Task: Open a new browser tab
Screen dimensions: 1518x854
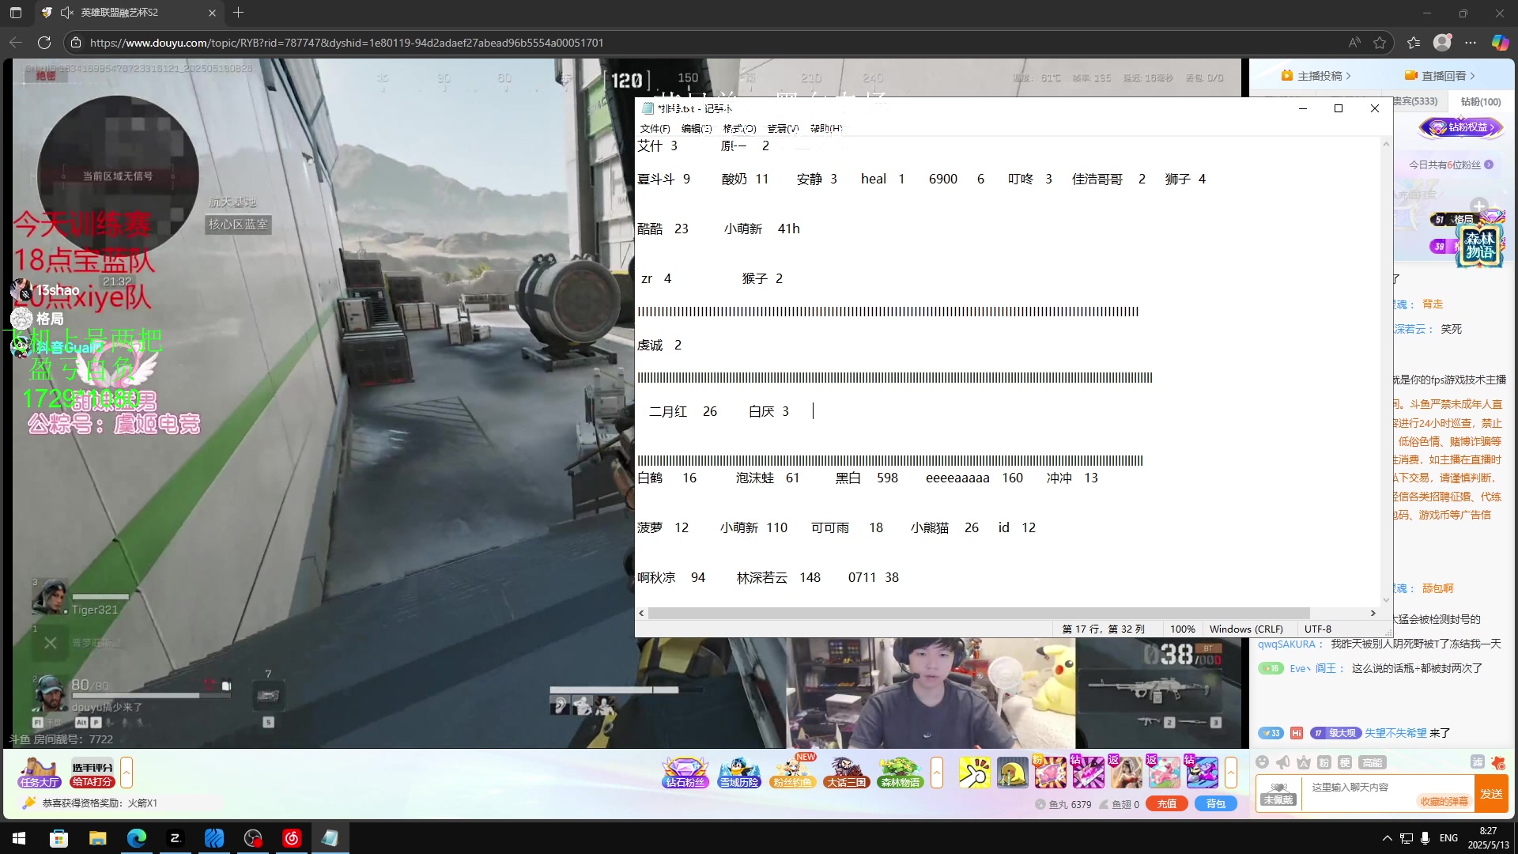Action: click(239, 13)
